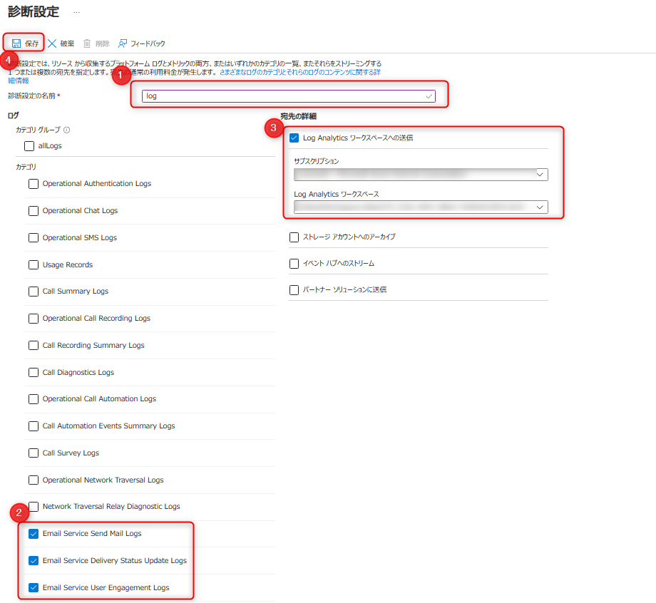
Task: Enable the allLogs category group checkbox
Action: click(29, 146)
